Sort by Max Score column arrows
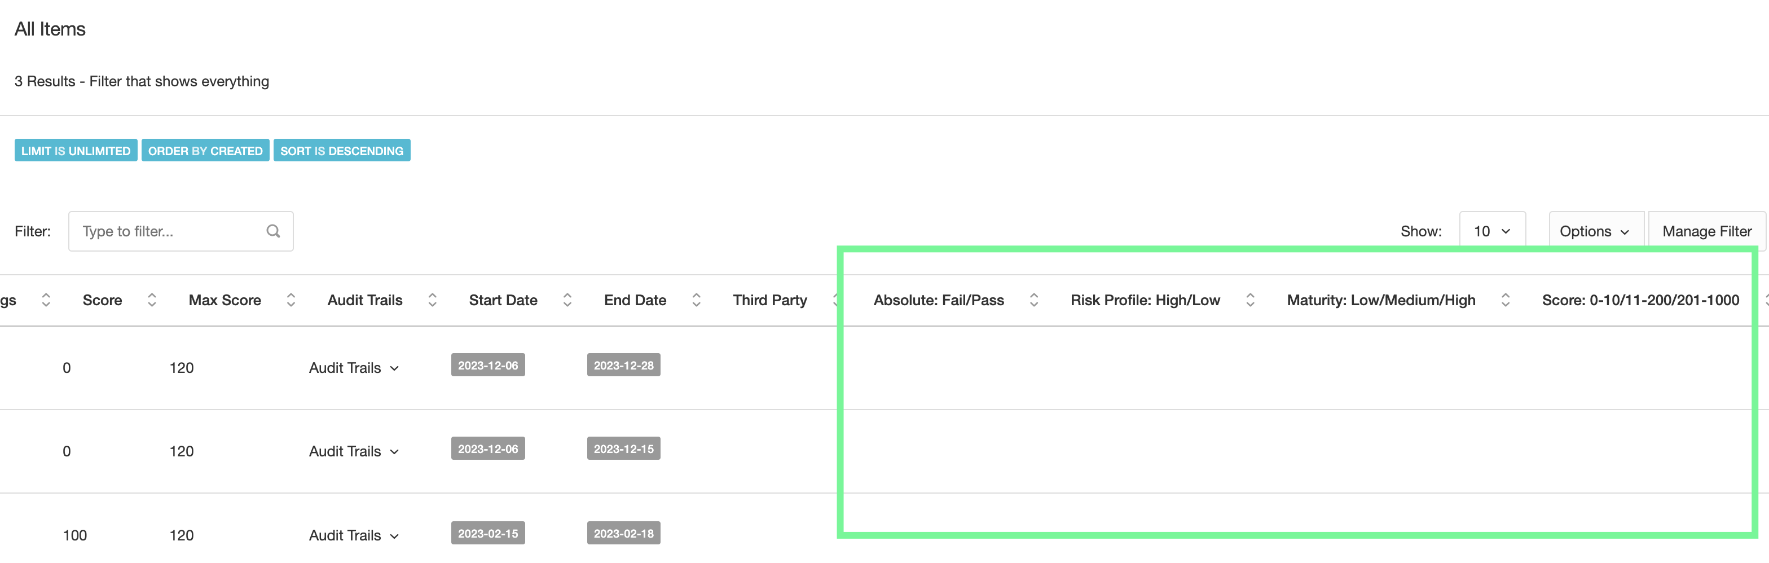Viewport: 1769px width, 563px height. click(291, 300)
